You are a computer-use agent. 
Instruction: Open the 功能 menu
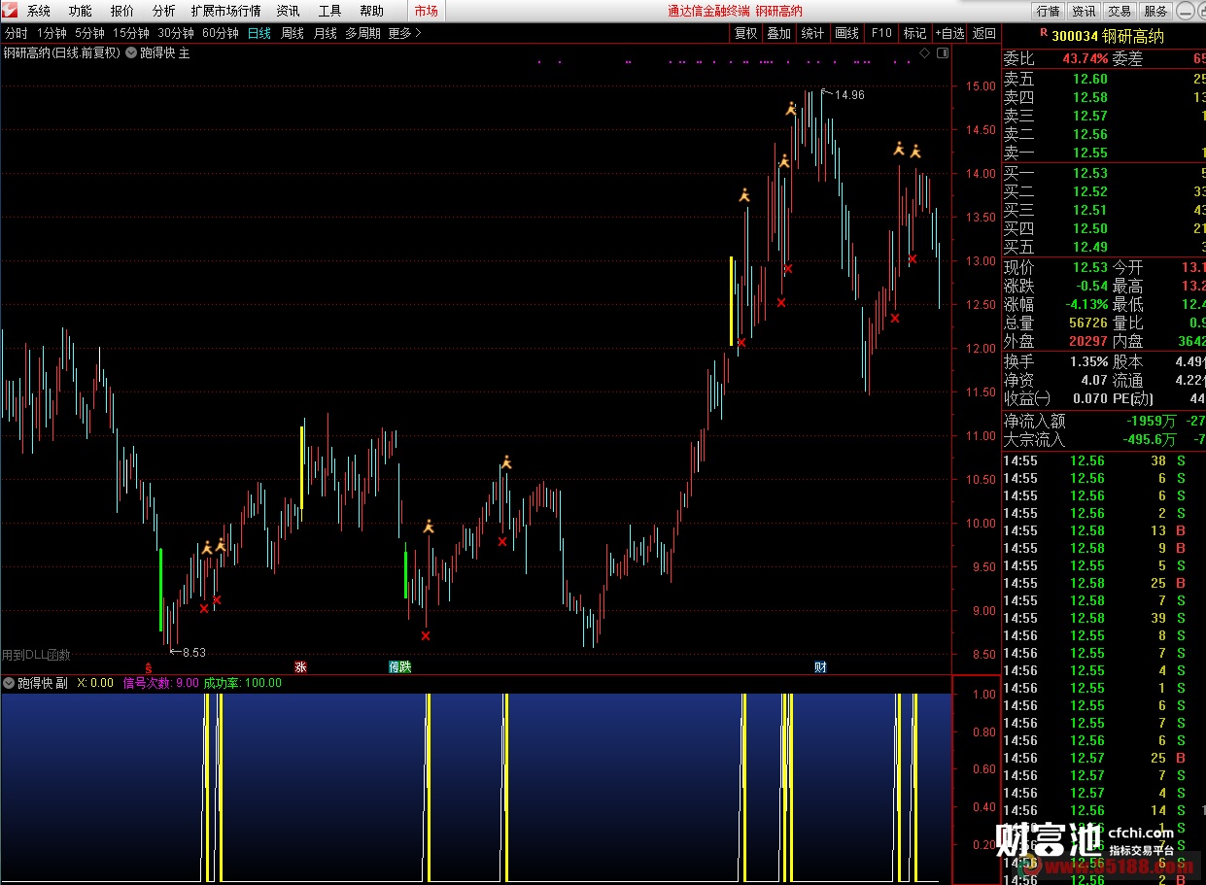click(x=81, y=11)
